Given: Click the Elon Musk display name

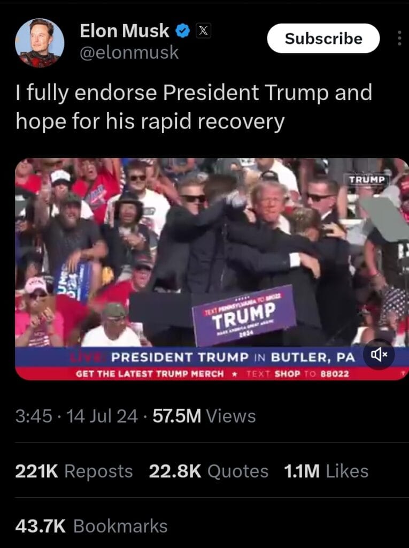Looking at the screenshot, I should (125, 31).
